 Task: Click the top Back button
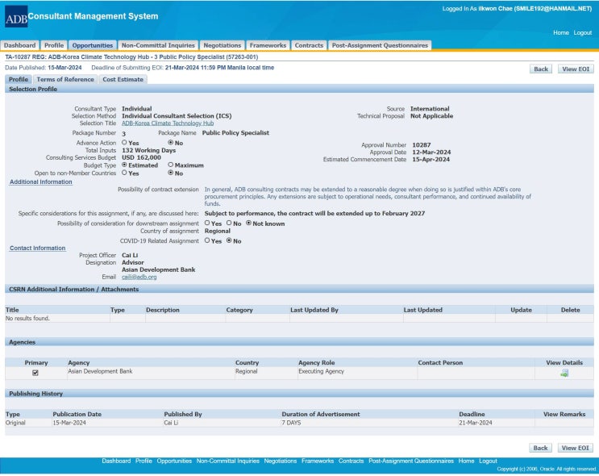(x=540, y=69)
